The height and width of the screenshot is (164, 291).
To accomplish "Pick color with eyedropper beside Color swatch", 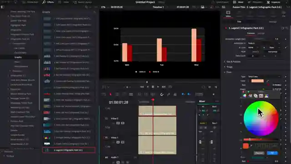I will click(x=268, y=81).
